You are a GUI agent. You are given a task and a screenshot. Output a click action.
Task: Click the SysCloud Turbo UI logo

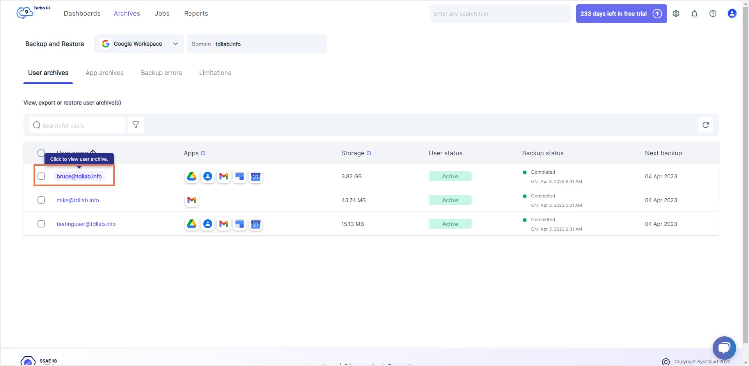pos(33,12)
